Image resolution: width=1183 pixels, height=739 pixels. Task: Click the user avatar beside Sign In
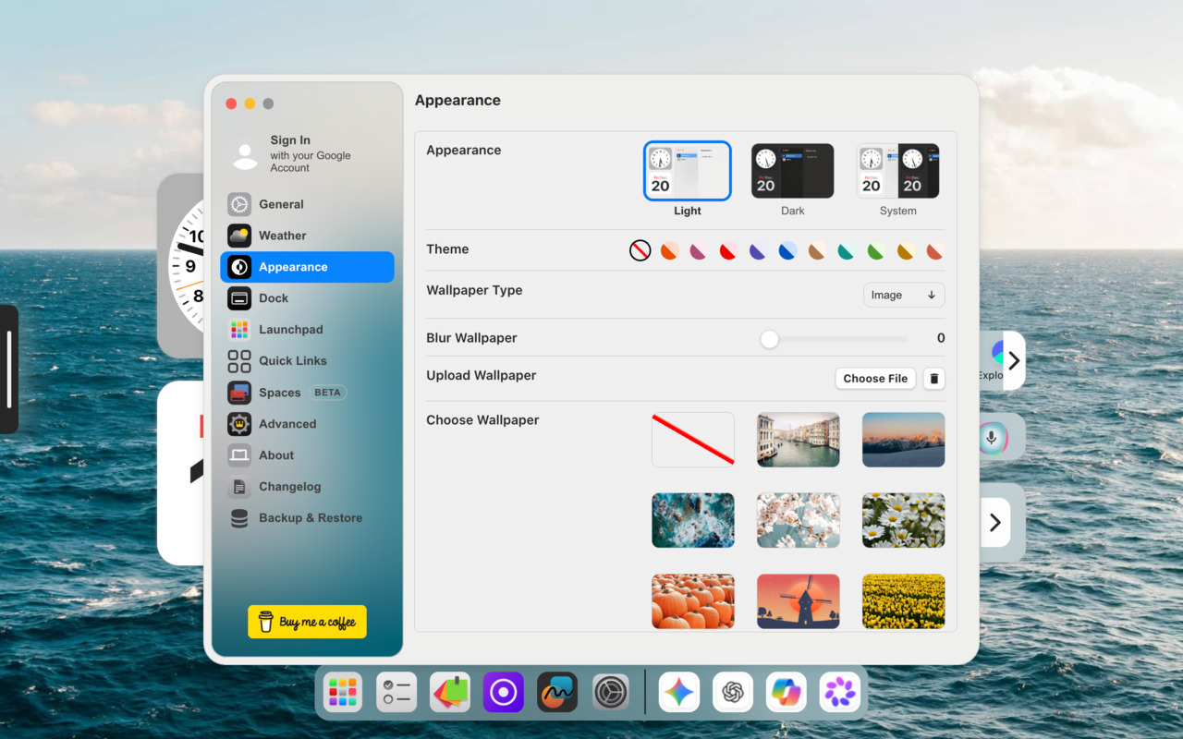point(245,155)
